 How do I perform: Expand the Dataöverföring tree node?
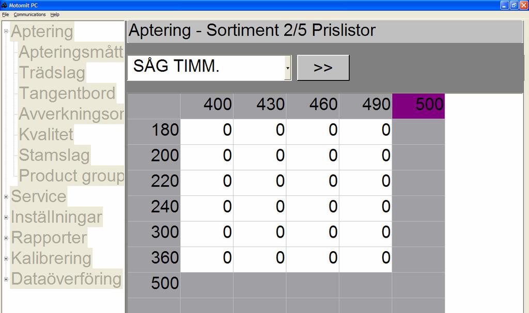6,279
